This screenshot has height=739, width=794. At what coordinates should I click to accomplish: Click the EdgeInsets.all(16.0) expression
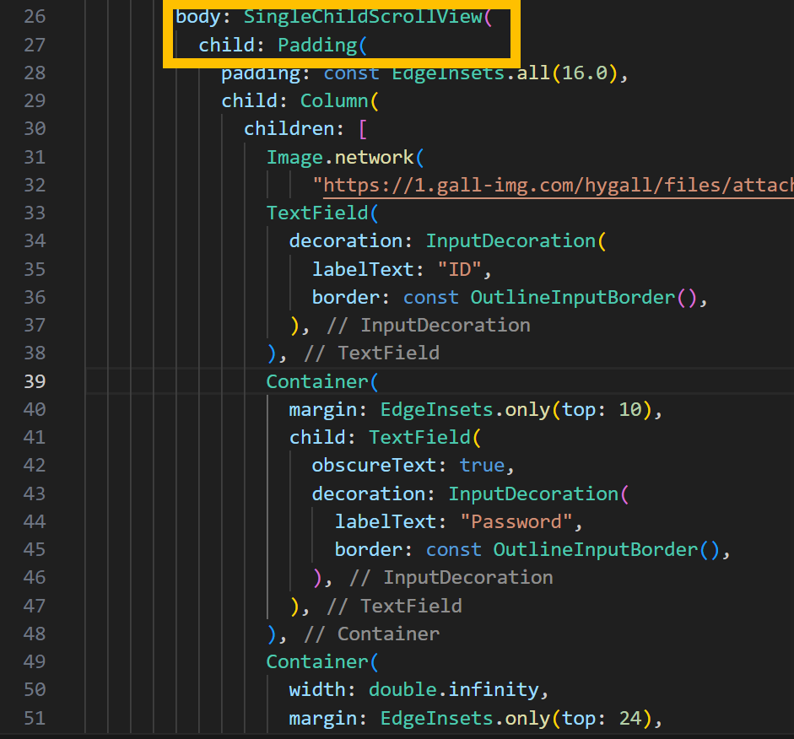(x=505, y=73)
